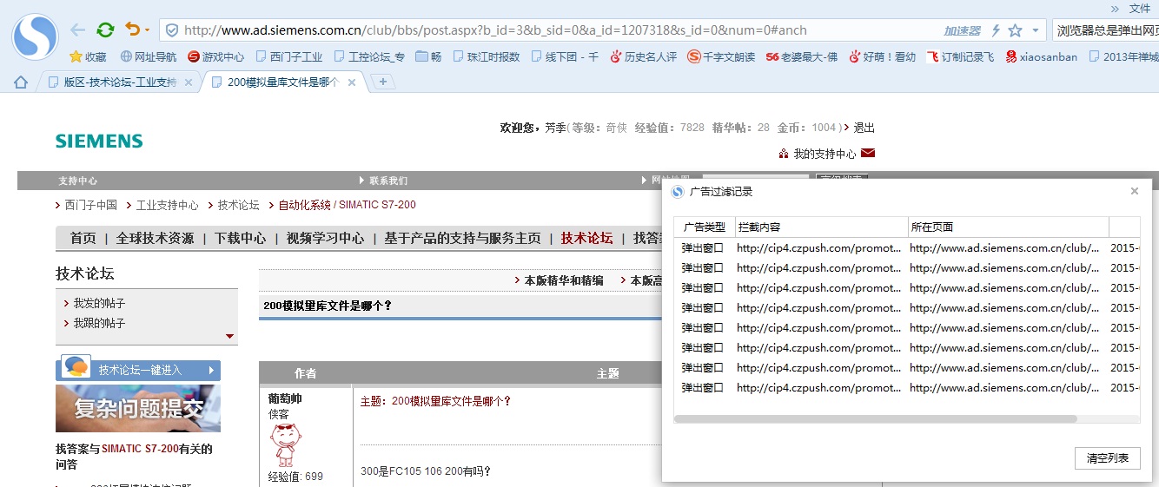Open the 畅 bookmark folder

click(429, 56)
